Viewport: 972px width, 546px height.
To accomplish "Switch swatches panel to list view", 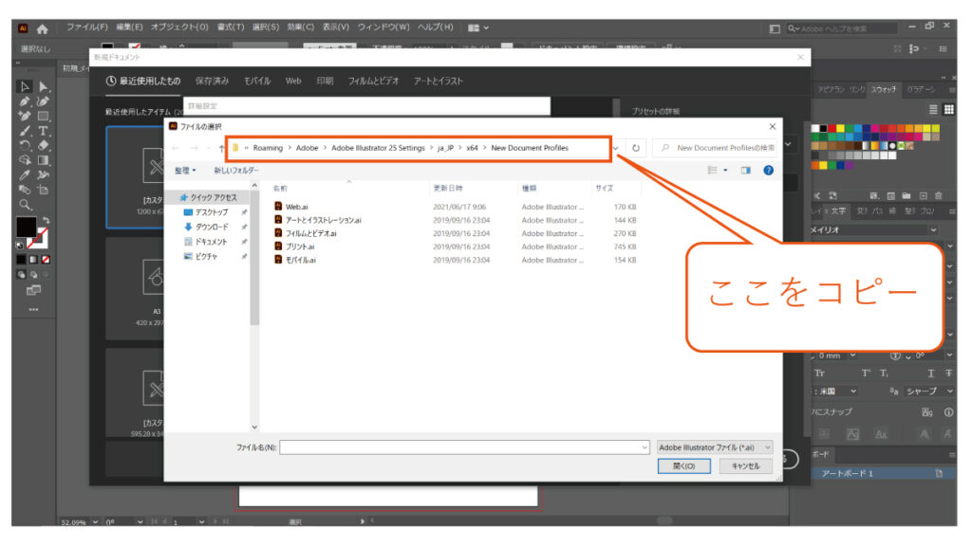I will pyautogui.click(x=933, y=110).
